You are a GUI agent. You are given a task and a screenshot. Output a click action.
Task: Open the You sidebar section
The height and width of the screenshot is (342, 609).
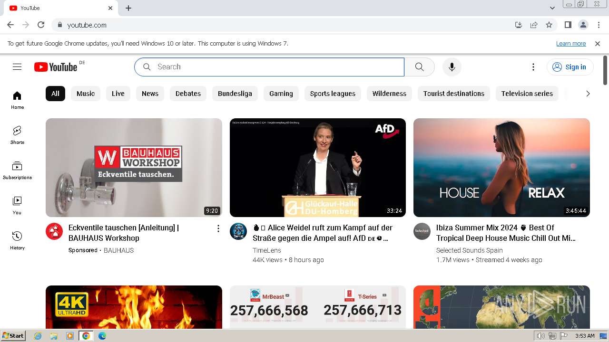17,206
